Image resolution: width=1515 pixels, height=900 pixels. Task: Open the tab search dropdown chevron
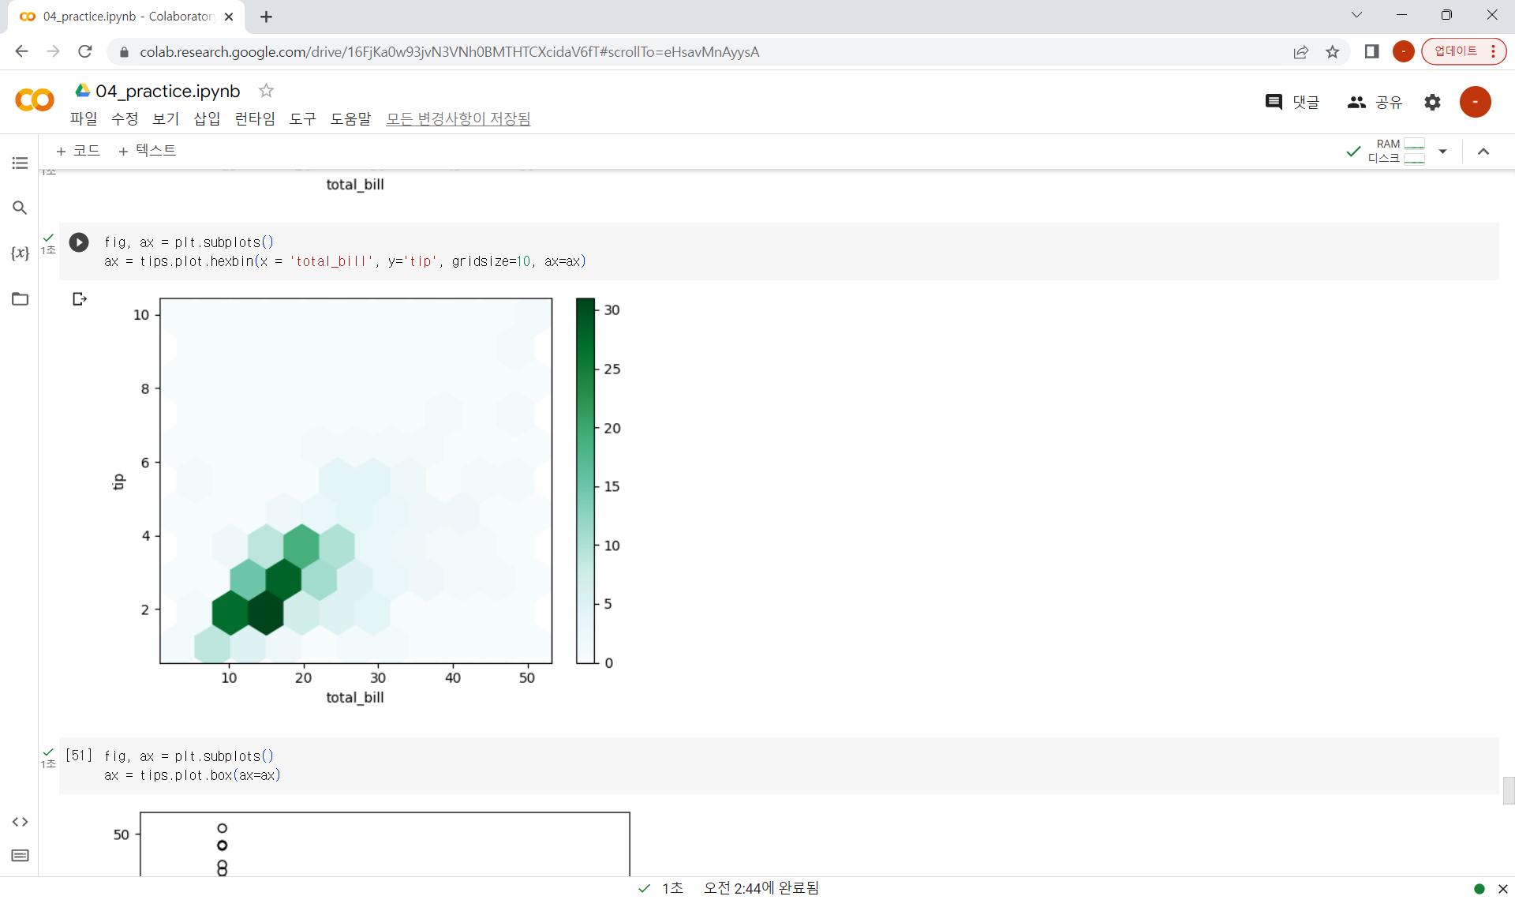[x=1356, y=15]
